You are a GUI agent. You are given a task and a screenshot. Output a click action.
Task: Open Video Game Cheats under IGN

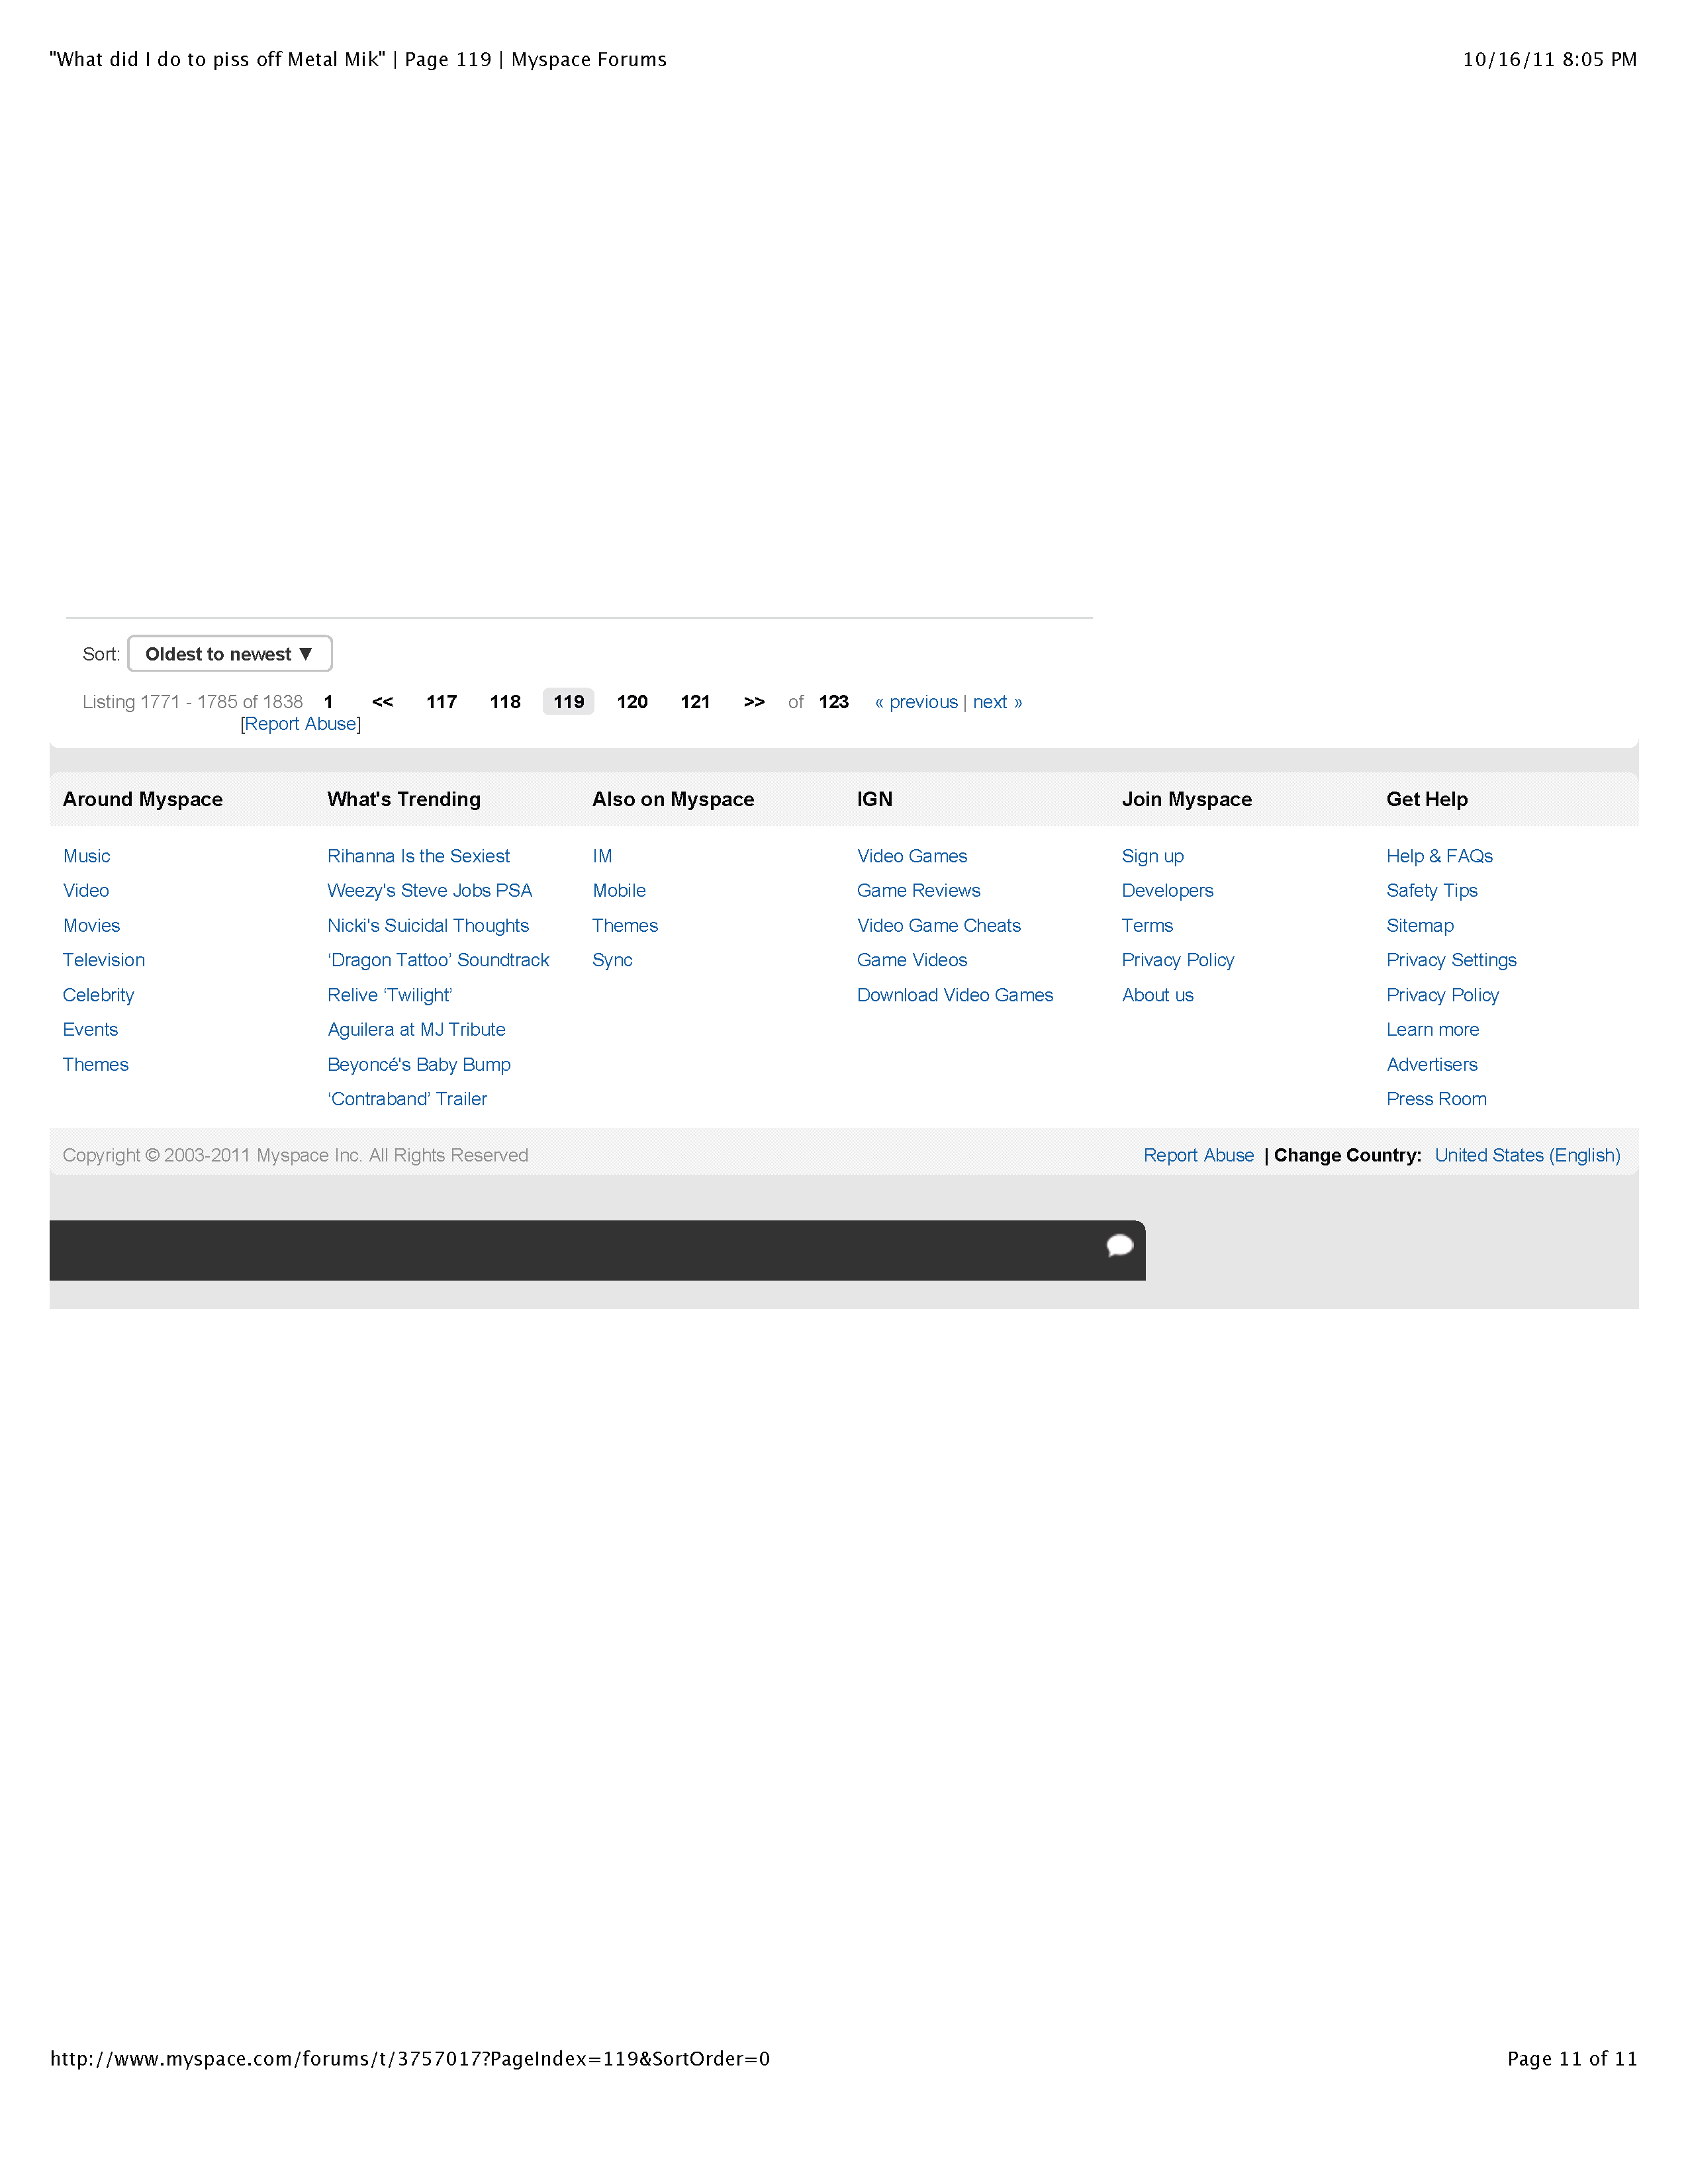click(938, 925)
